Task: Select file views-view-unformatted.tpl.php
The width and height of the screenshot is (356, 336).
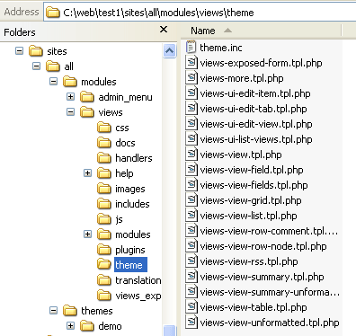Action: 270,323
